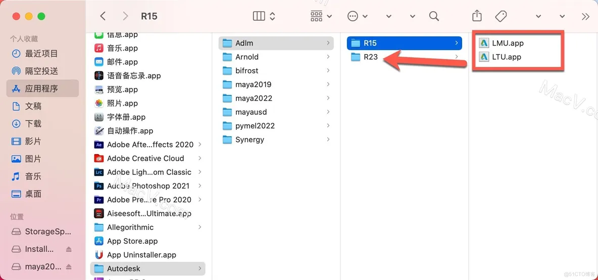Image resolution: width=598 pixels, height=280 pixels.
Task: Select 应用程序 in sidebar
Action: [42, 88]
